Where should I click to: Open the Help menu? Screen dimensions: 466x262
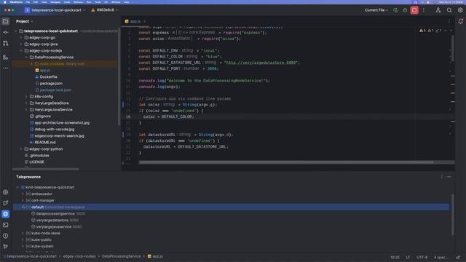[x=126, y=2]
